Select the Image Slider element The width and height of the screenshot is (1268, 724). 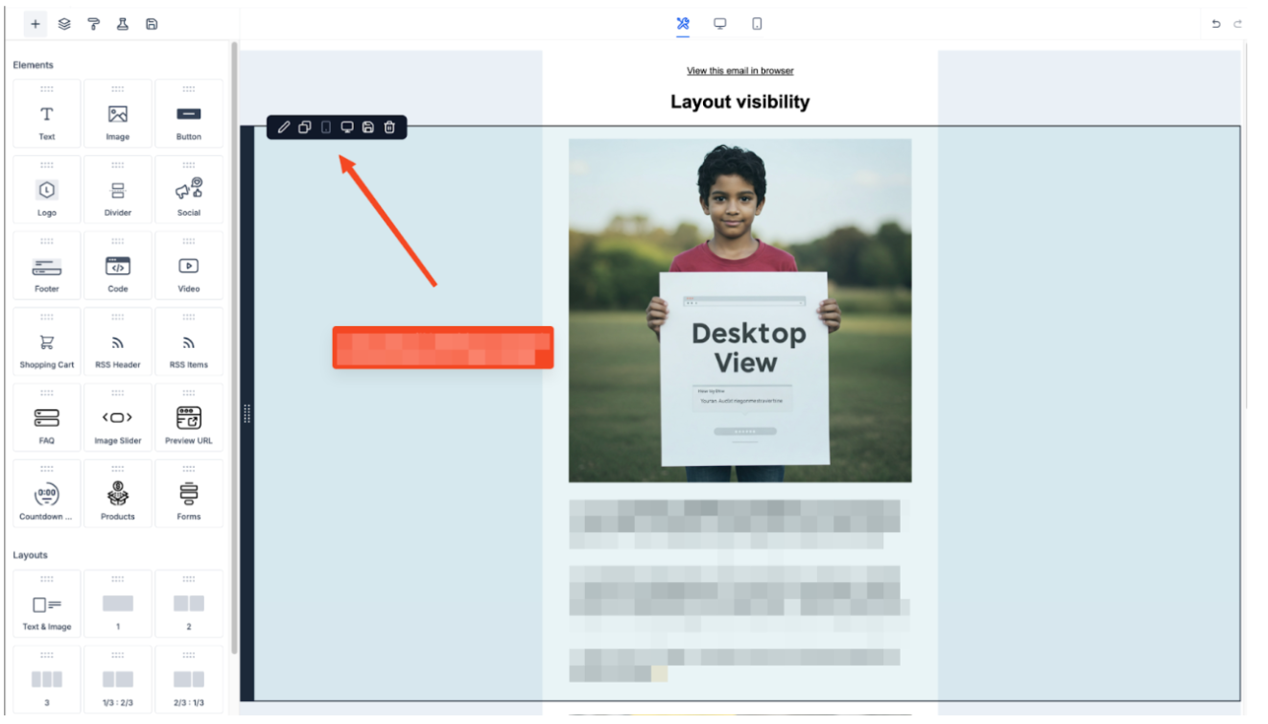tap(118, 418)
